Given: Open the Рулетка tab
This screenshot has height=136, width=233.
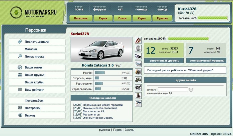Looking at the screenshot, I should point(162,18).
